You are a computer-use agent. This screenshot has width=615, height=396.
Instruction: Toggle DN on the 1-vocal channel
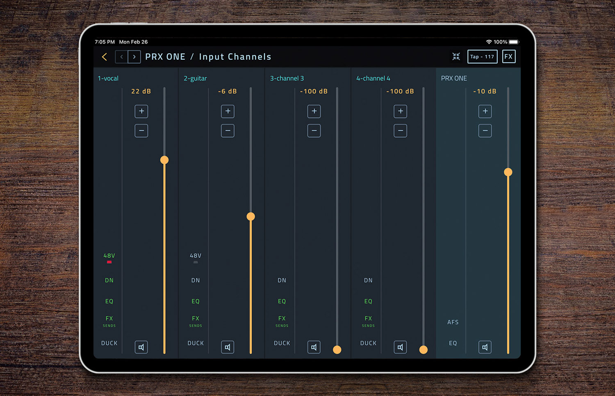click(x=109, y=281)
